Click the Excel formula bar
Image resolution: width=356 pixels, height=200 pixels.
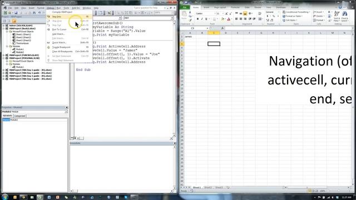288,28
